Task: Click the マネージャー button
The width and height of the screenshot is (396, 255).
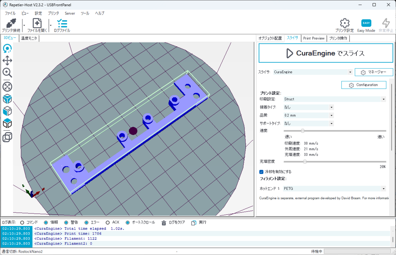Action: click(x=374, y=72)
